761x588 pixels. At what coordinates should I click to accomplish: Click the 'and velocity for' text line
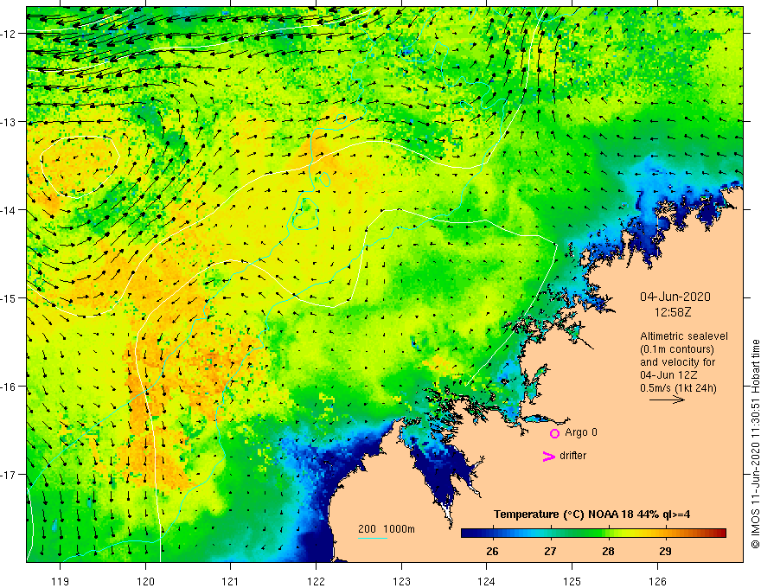(x=677, y=362)
